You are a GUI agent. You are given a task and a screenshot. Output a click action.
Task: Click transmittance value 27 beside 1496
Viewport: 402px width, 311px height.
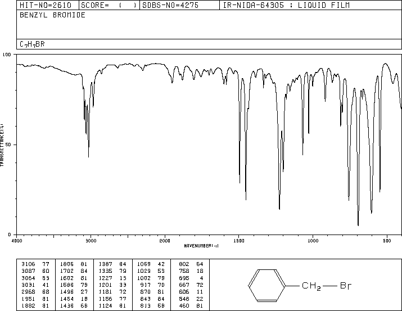(x=84, y=292)
